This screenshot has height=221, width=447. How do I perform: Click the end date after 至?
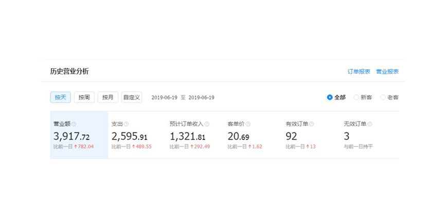point(201,98)
